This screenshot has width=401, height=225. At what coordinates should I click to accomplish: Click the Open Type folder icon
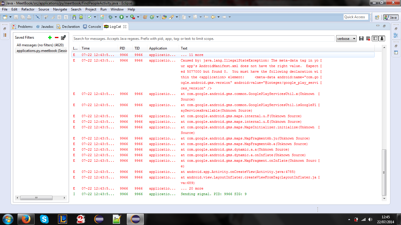(164, 17)
